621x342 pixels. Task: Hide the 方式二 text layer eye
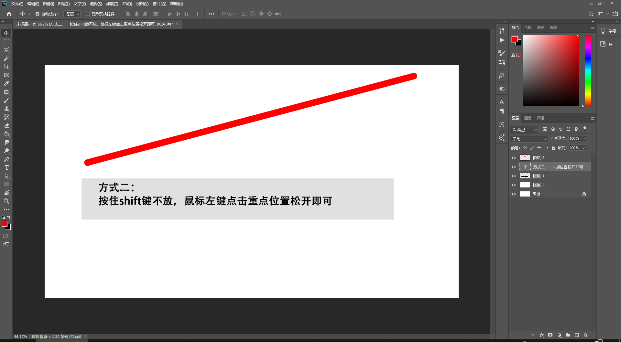[514, 167]
